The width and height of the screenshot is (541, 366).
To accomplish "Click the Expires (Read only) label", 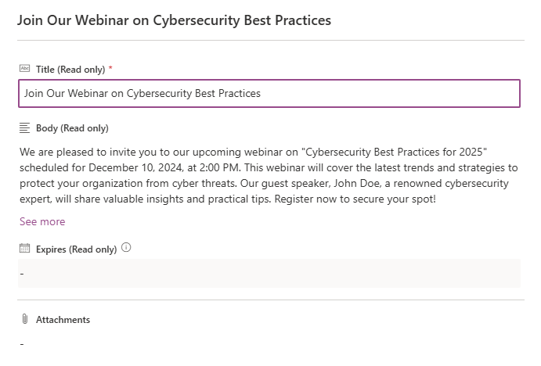I will 76,249.
